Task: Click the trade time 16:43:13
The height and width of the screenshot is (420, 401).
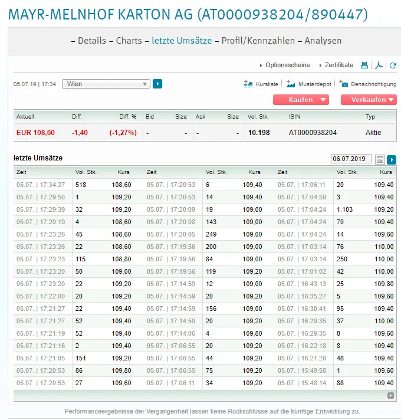Action: [x=302, y=284]
